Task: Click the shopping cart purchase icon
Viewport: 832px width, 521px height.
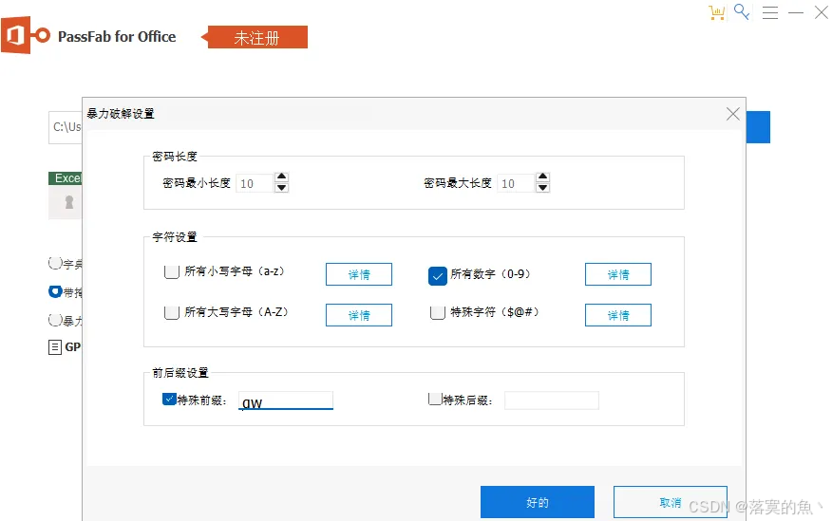Action: click(x=716, y=12)
